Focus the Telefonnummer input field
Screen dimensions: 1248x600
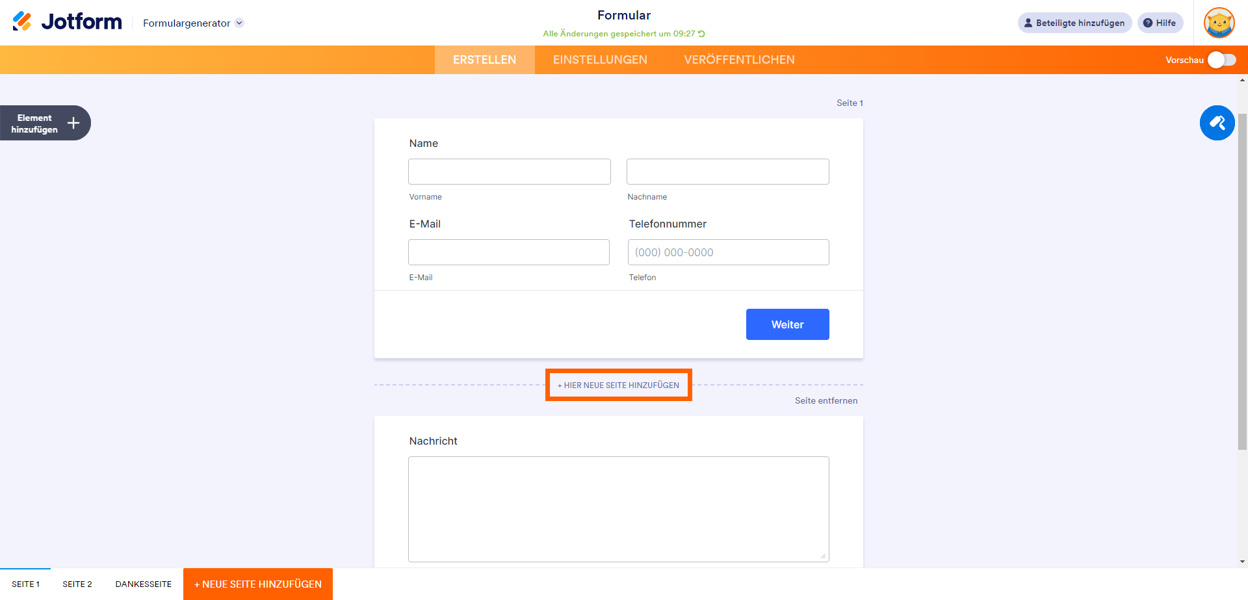728,252
